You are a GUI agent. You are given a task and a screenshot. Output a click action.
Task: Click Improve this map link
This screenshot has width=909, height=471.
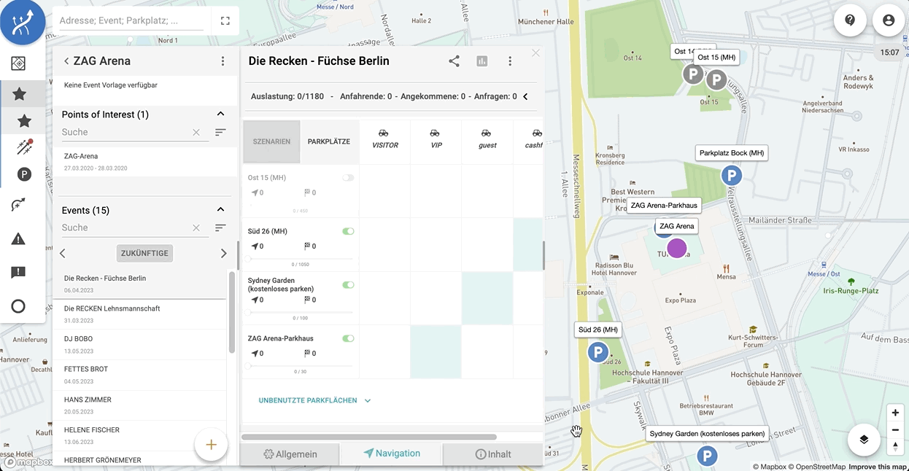click(878, 467)
